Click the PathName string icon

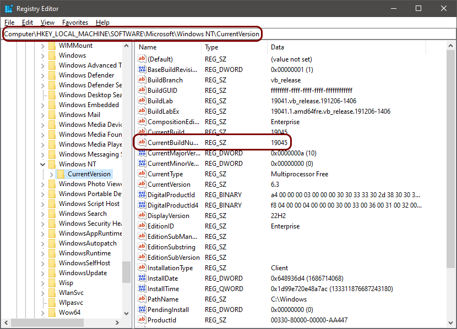point(142,299)
